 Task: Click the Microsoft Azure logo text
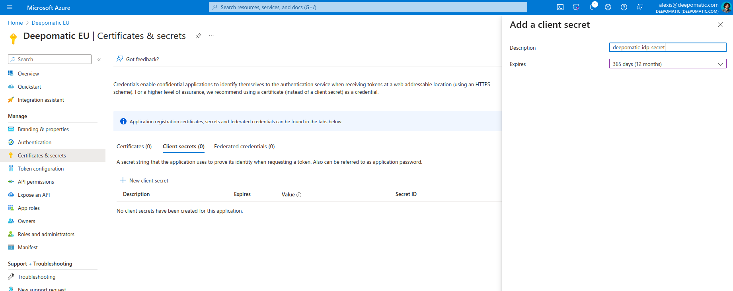pyautogui.click(x=49, y=8)
